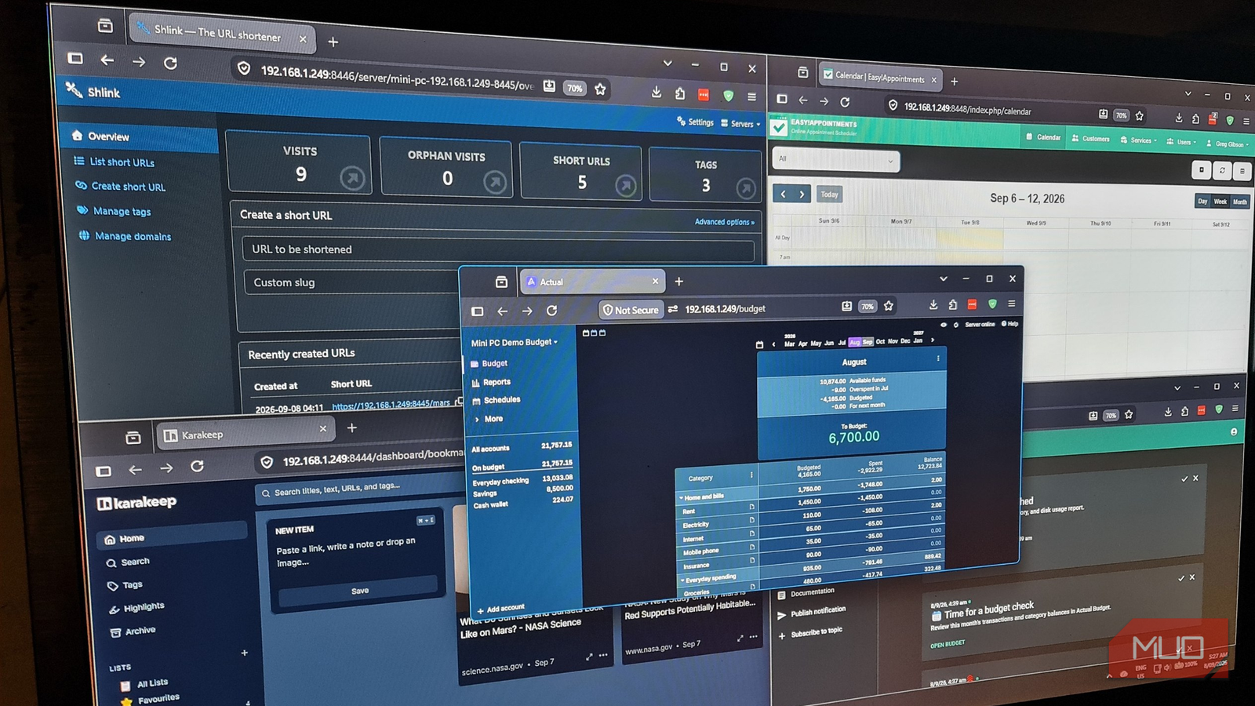
Task: Switch EasyAppointments calendar to Day view
Action: [1202, 201]
